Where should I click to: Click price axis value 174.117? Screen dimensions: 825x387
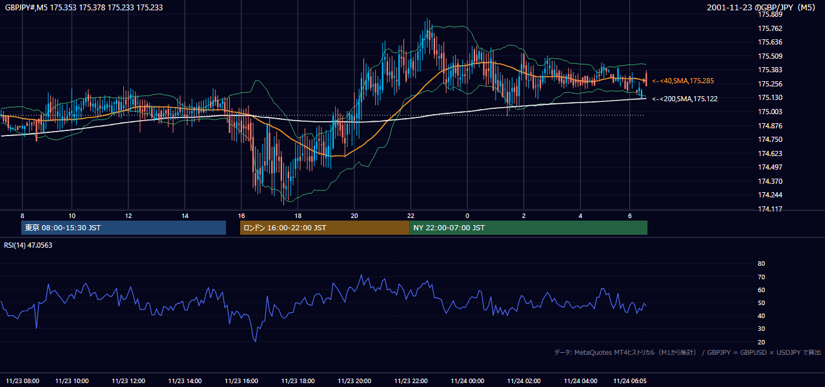pyautogui.click(x=770, y=209)
